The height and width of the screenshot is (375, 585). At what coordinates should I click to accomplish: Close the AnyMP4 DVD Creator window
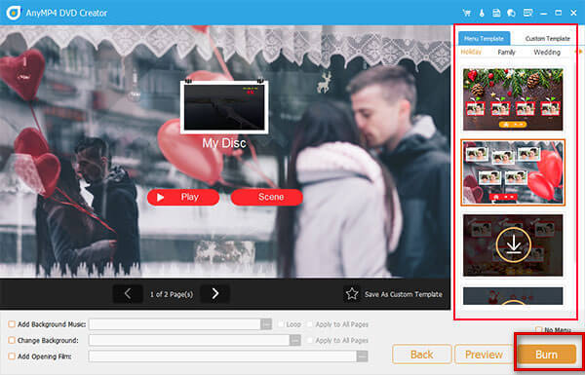tap(574, 13)
